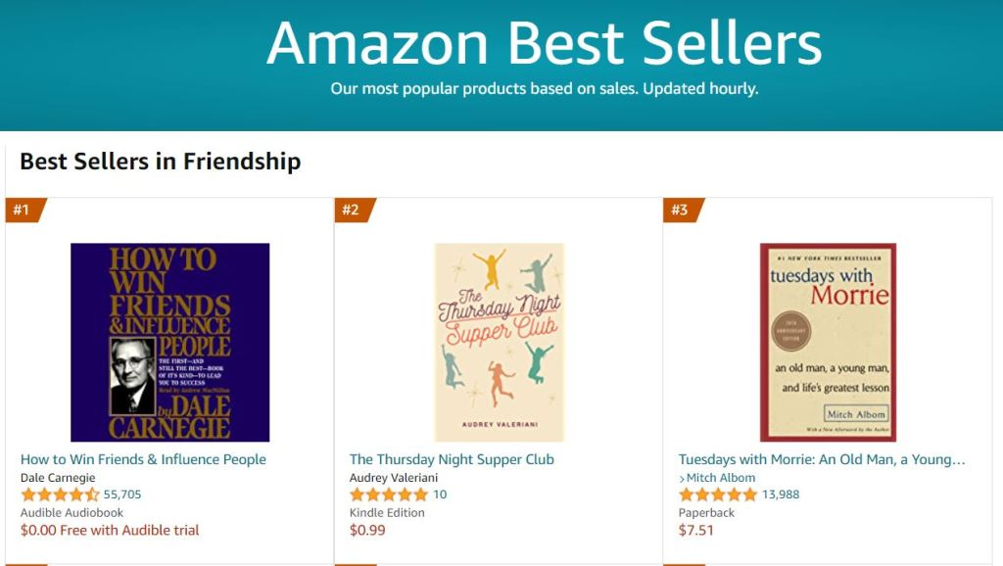Open Tuesdays with Morrie title link
This screenshot has width=1003, height=566.
(x=822, y=459)
